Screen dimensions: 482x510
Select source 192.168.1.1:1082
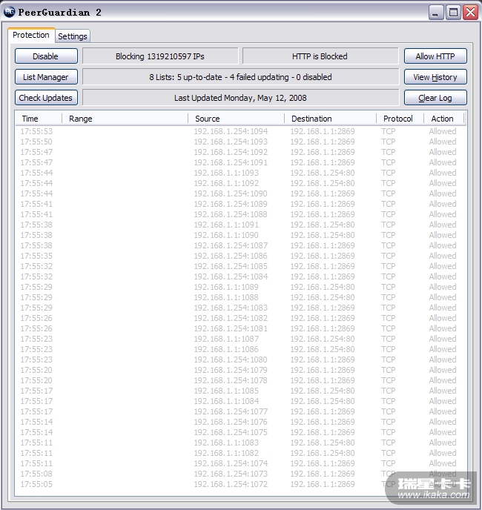click(226, 453)
